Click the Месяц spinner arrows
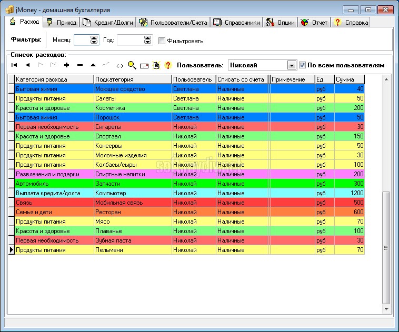Image resolution: width=399 pixels, height=332 pixels. 94,40
